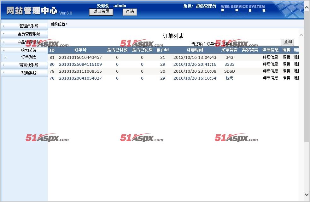Click the 网站管理中心 logo title
This screenshot has height=202, width=310.
[x=32, y=11]
